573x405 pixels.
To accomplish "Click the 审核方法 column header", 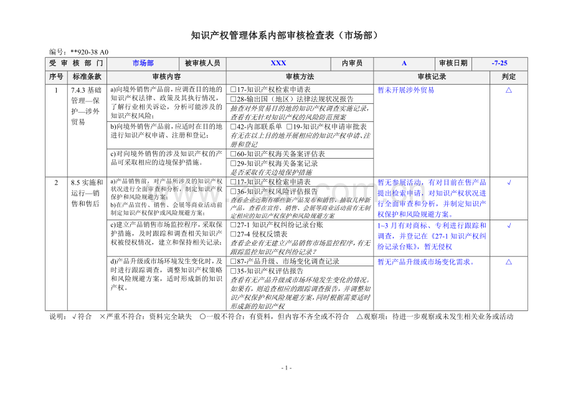I will tap(300, 77).
